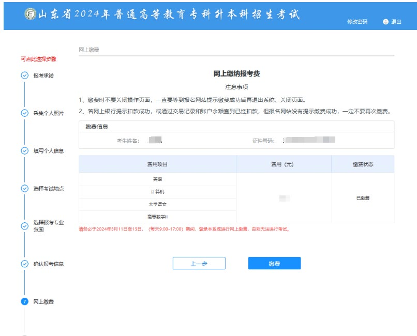Open the 修改密码 link
The image size is (417, 336).
[x=357, y=22]
